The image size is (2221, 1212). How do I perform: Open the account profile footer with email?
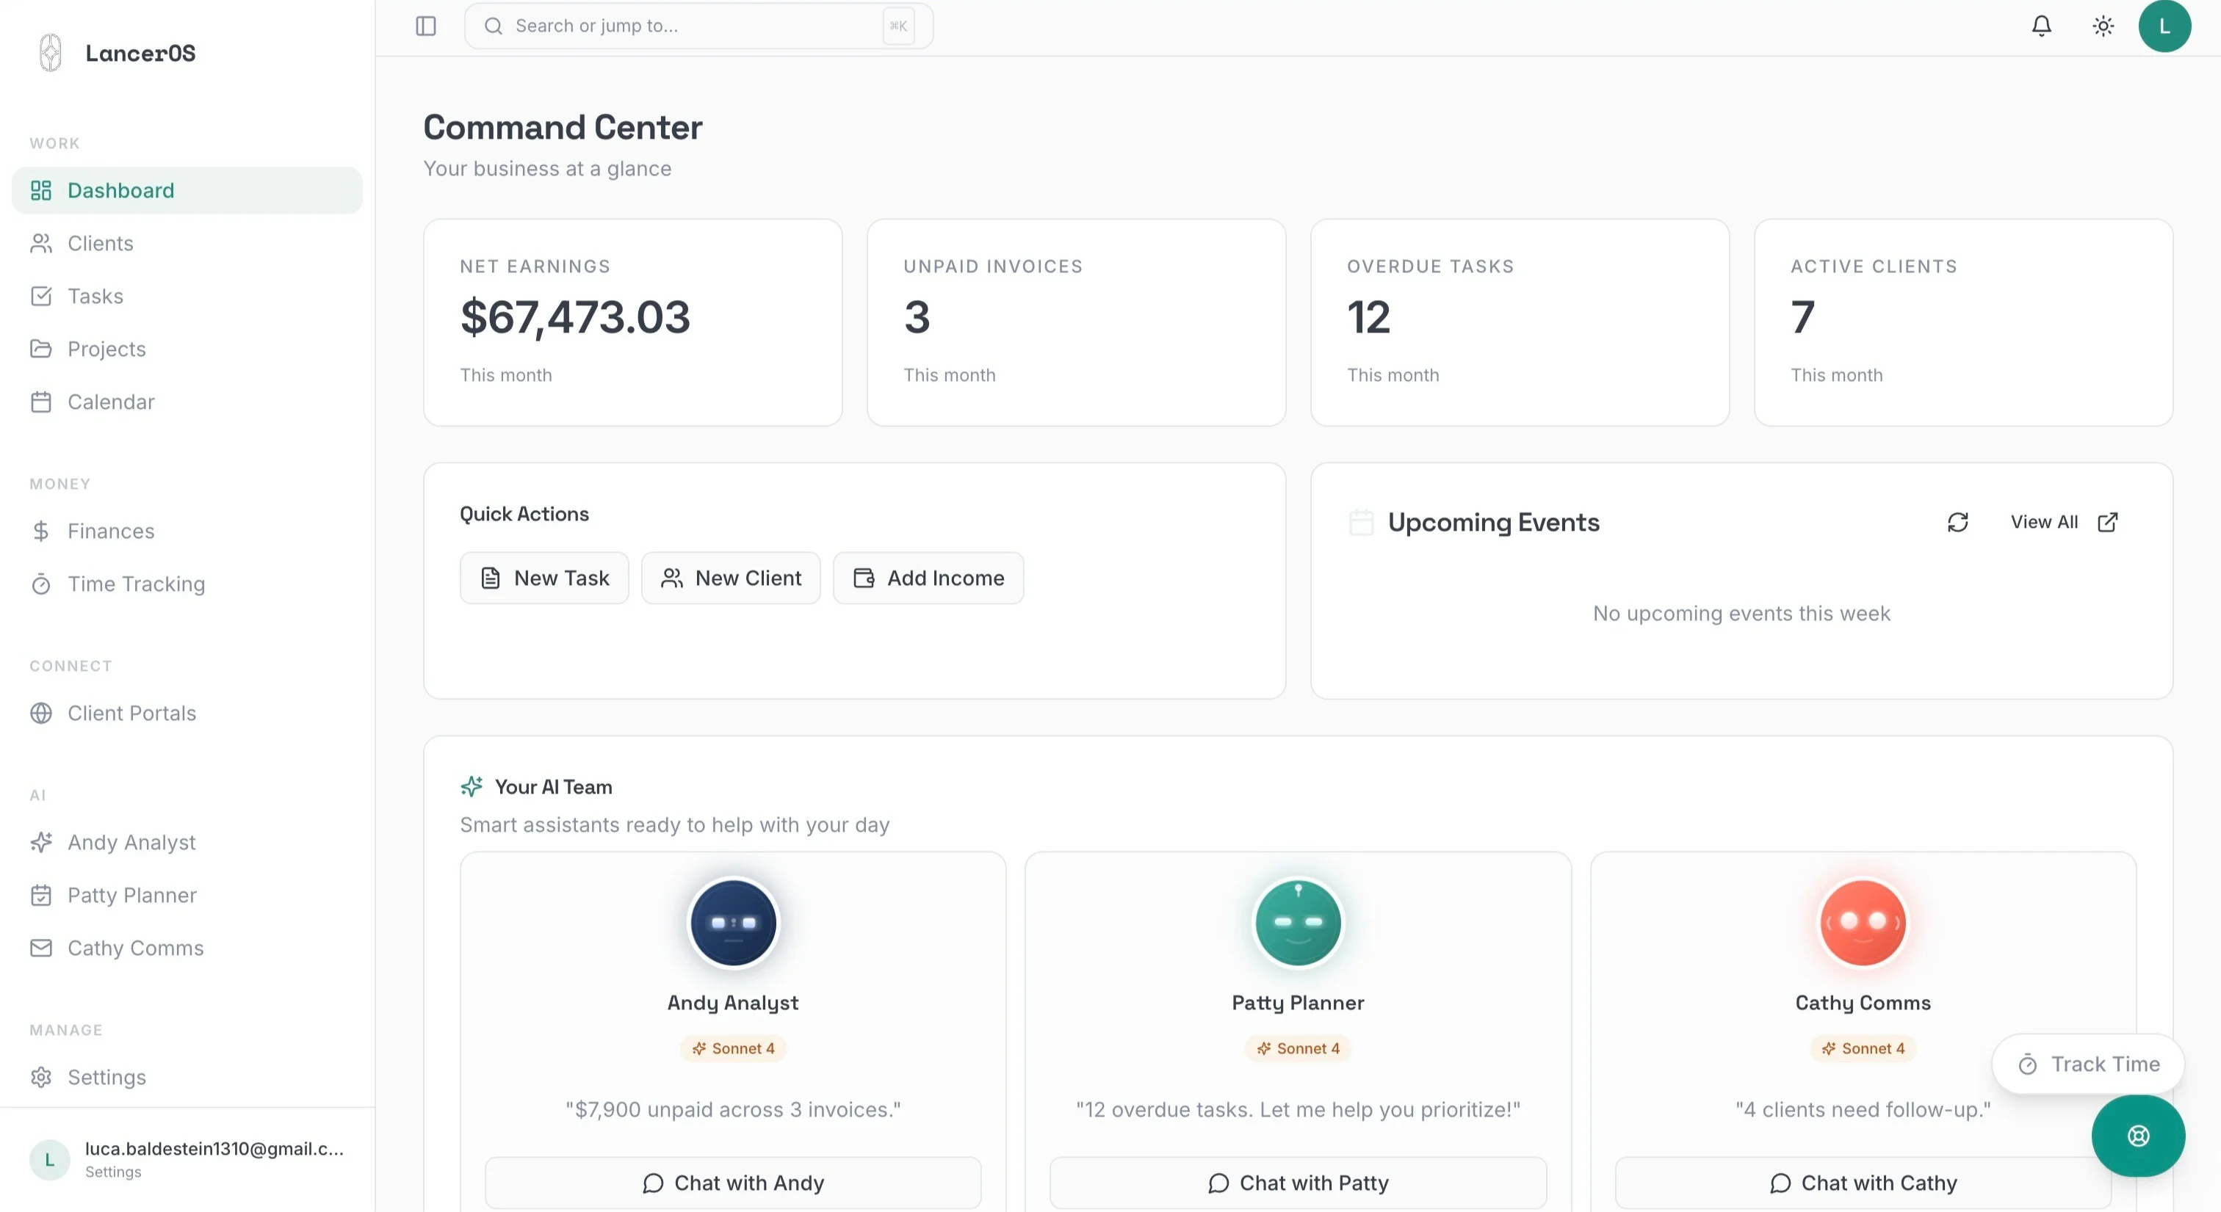187,1158
